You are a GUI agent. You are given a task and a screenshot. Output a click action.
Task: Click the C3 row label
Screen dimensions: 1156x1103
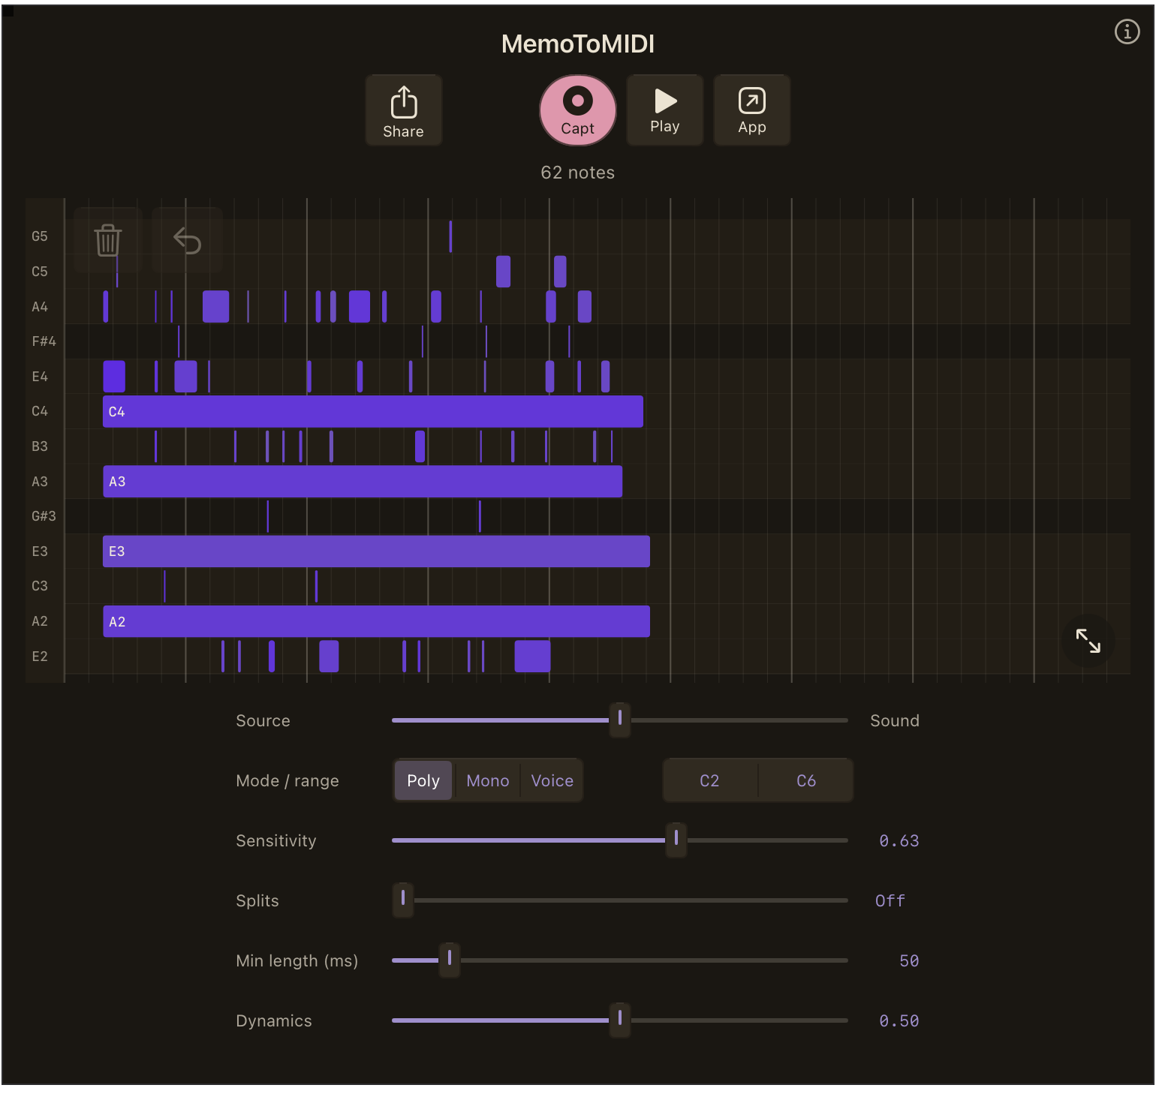pos(40,586)
